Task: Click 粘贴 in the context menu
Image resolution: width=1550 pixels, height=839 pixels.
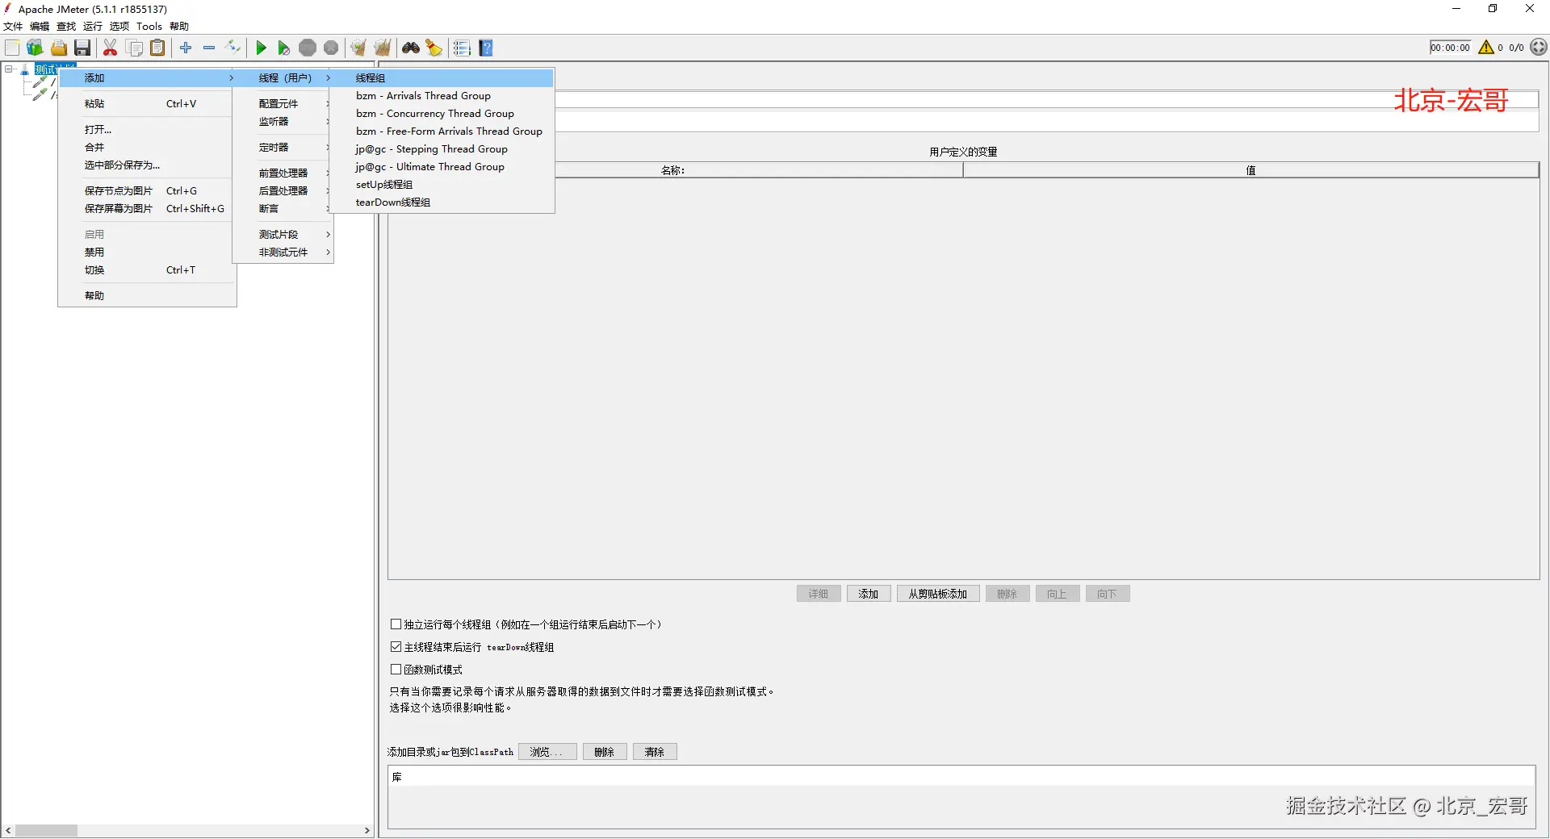Action: (x=147, y=104)
